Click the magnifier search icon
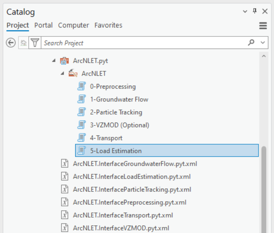This screenshot has width=274, height=233. [251, 42]
